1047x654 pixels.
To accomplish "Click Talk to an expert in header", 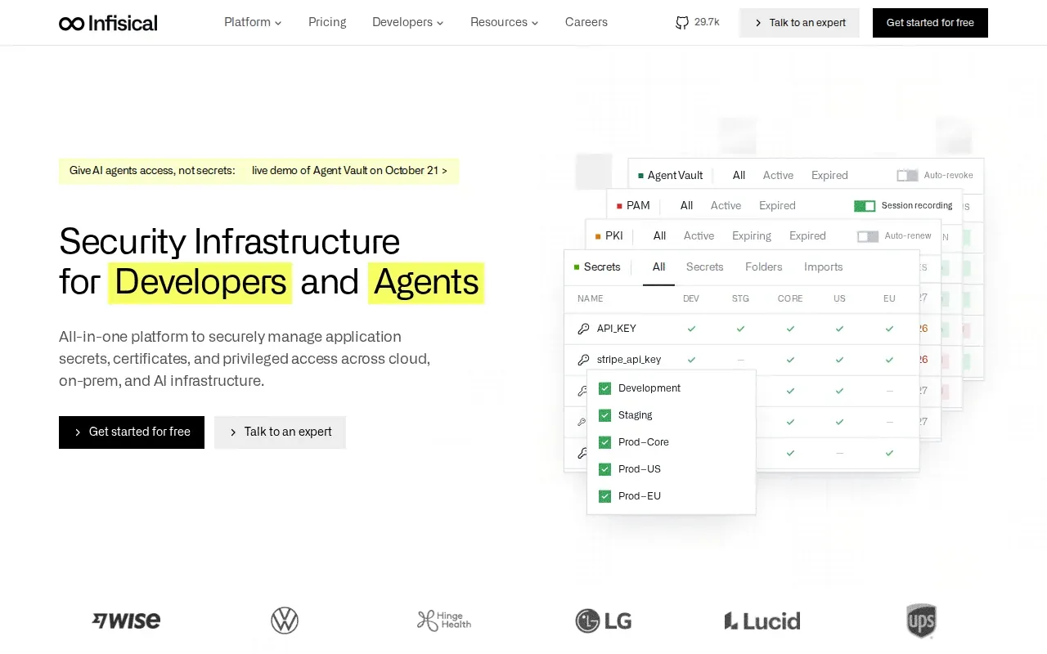I will tap(799, 23).
